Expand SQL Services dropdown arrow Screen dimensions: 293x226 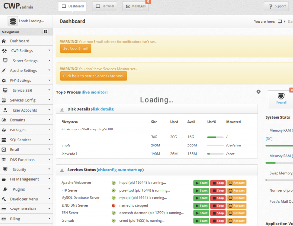49,139
